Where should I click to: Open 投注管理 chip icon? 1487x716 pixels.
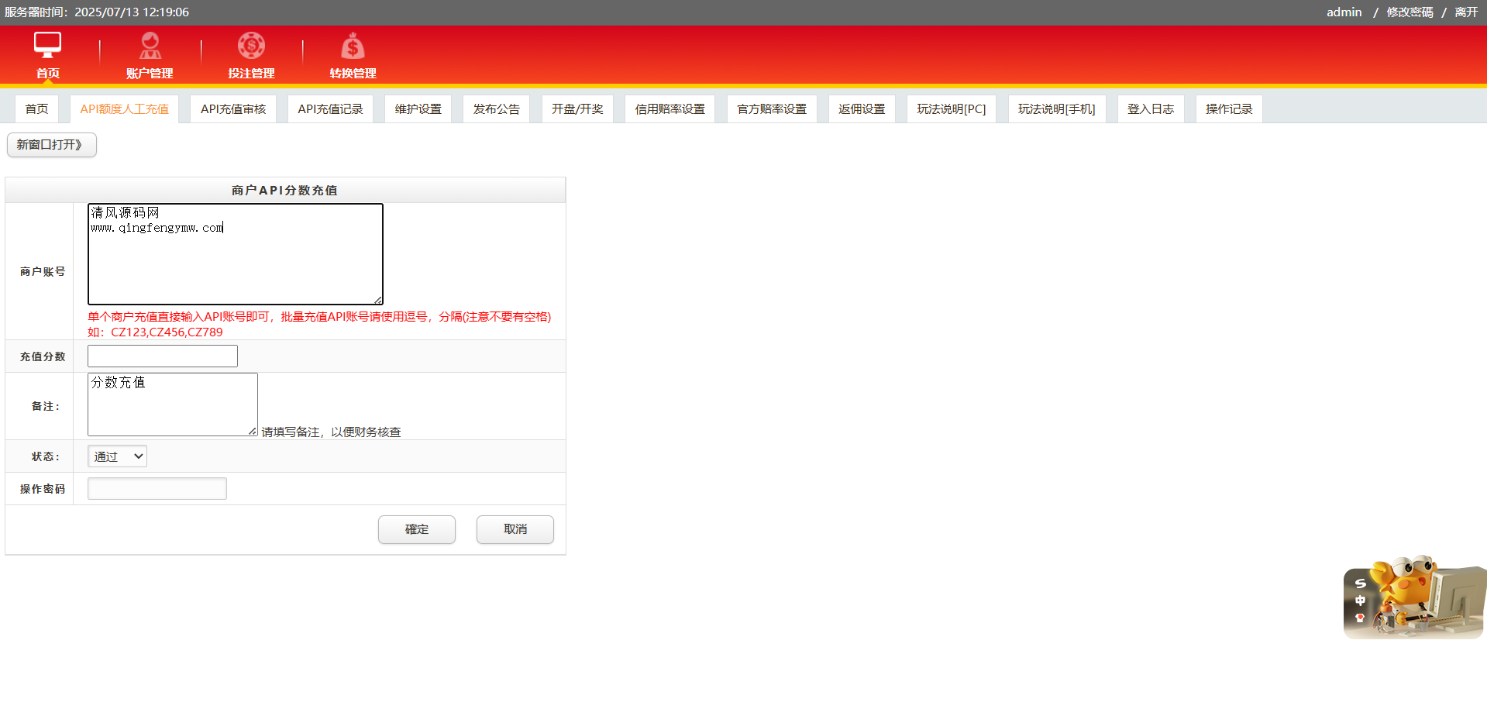251,46
